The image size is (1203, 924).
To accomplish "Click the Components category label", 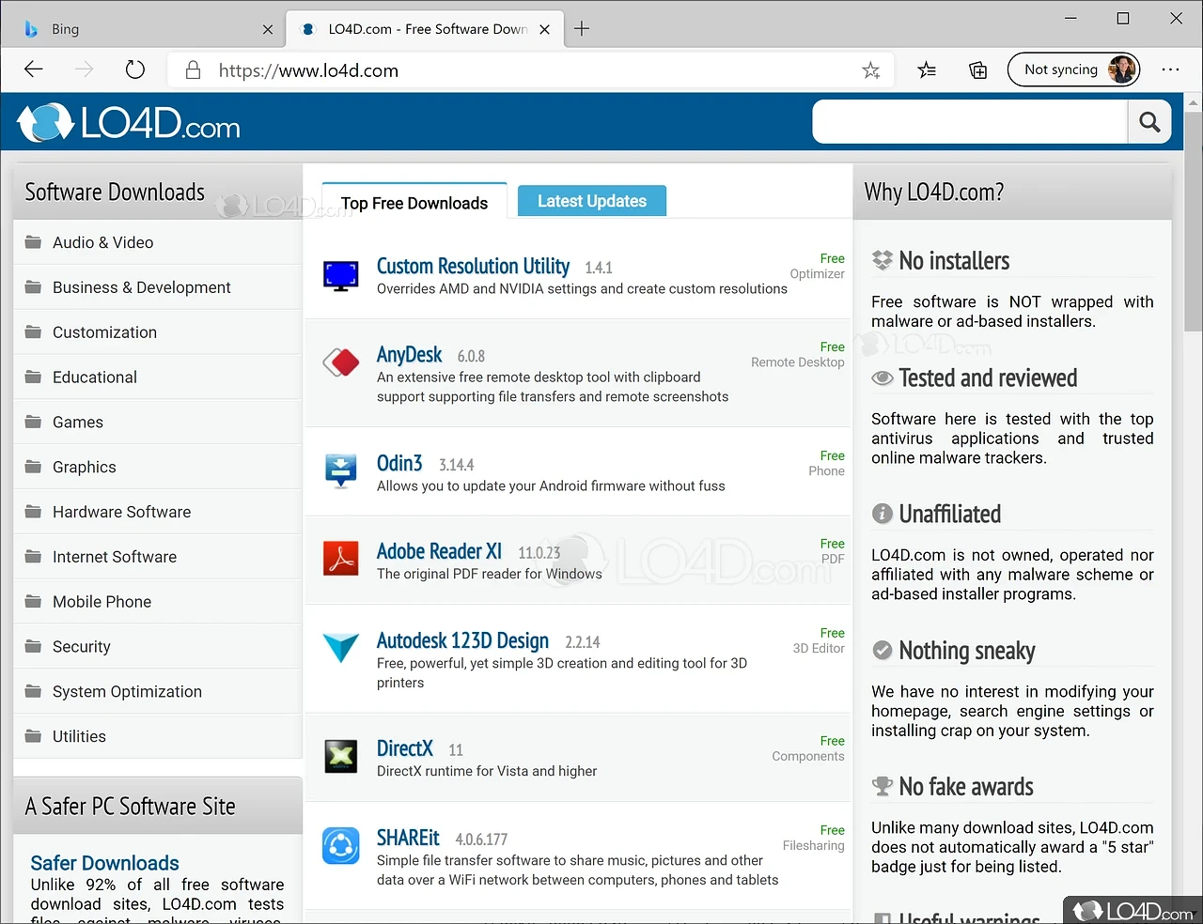I will (x=807, y=757).
